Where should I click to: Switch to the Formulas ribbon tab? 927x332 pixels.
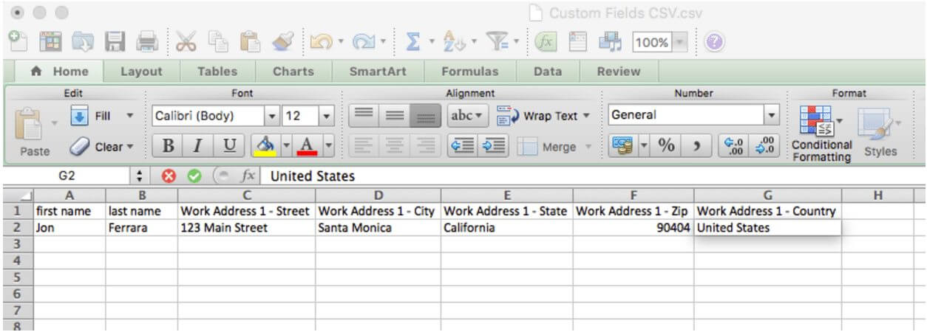click(x=469, y=72)
